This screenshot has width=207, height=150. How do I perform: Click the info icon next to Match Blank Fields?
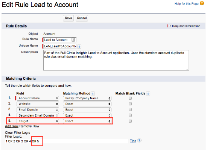click(x=148, y=94)
